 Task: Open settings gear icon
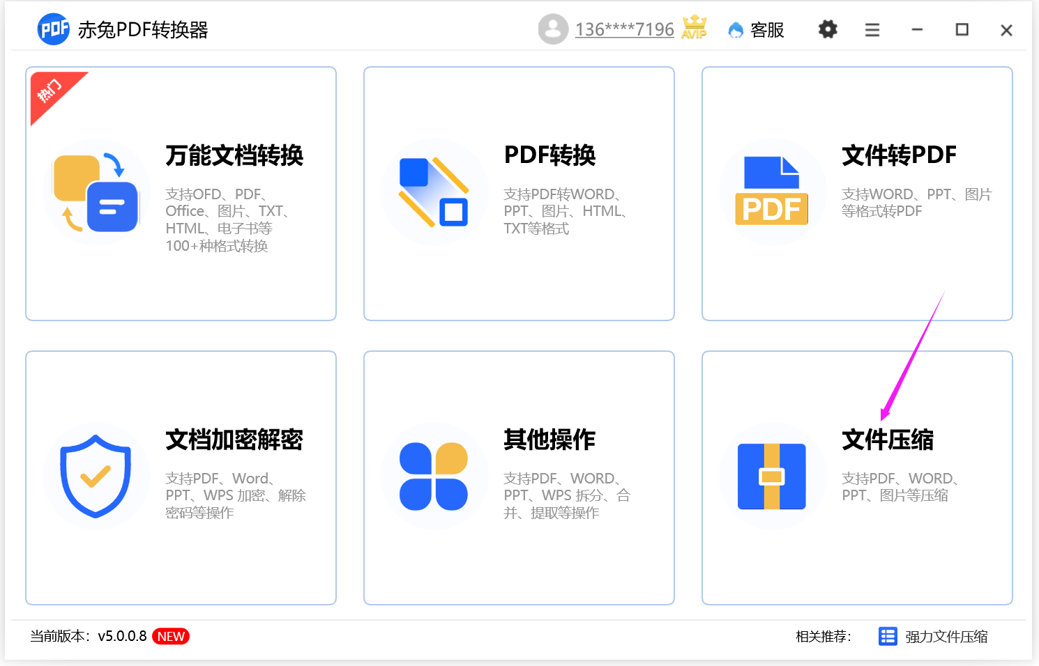[828, 29]
